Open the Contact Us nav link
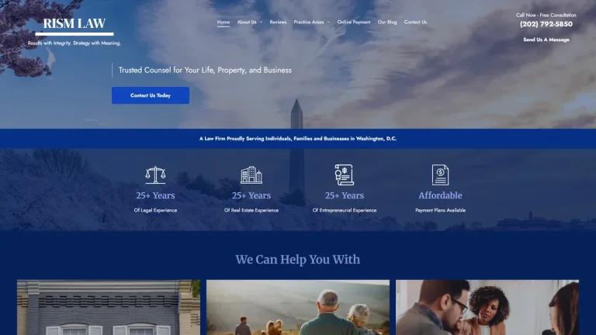This screenshot has height=335, width=596. pyautogui.click(x=415, y=22)
